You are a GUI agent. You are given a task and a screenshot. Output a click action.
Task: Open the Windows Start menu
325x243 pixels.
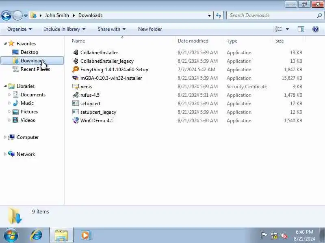(11, 235)
